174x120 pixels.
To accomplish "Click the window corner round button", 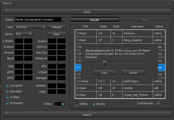I will [170, 3].
